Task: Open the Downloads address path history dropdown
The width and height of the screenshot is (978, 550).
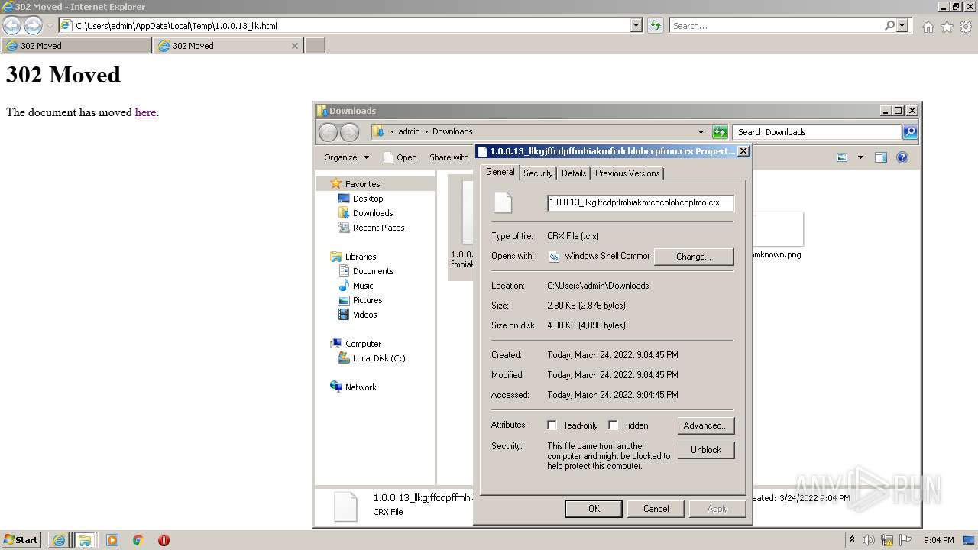Action: point(701,132)
